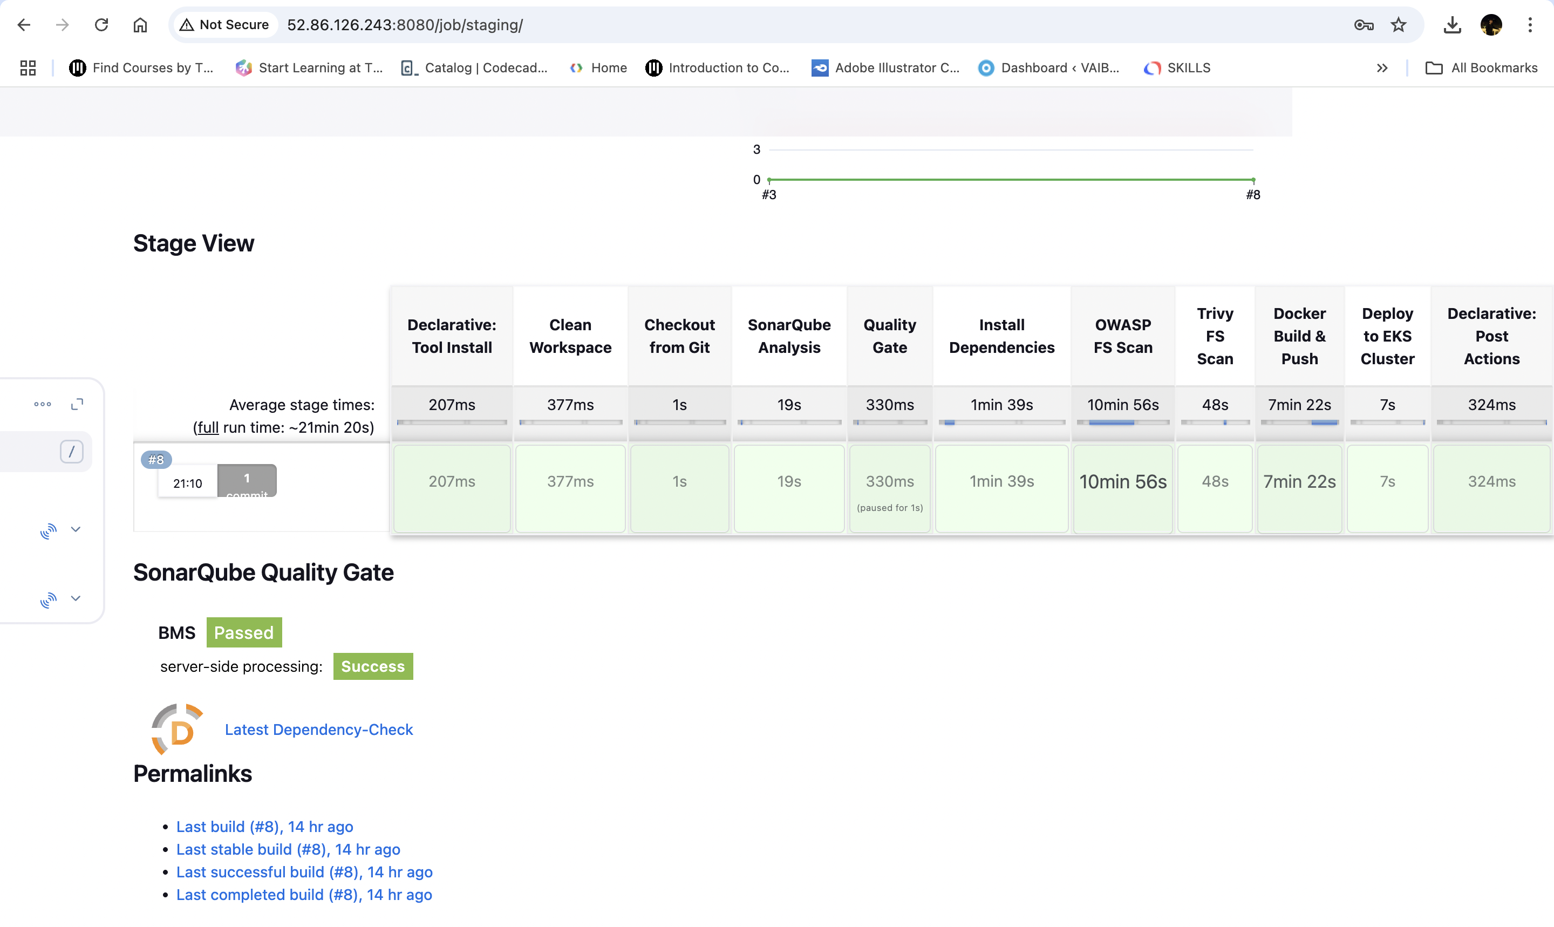
Task: Open Find Courses bookmark
Action: [141, 67]
